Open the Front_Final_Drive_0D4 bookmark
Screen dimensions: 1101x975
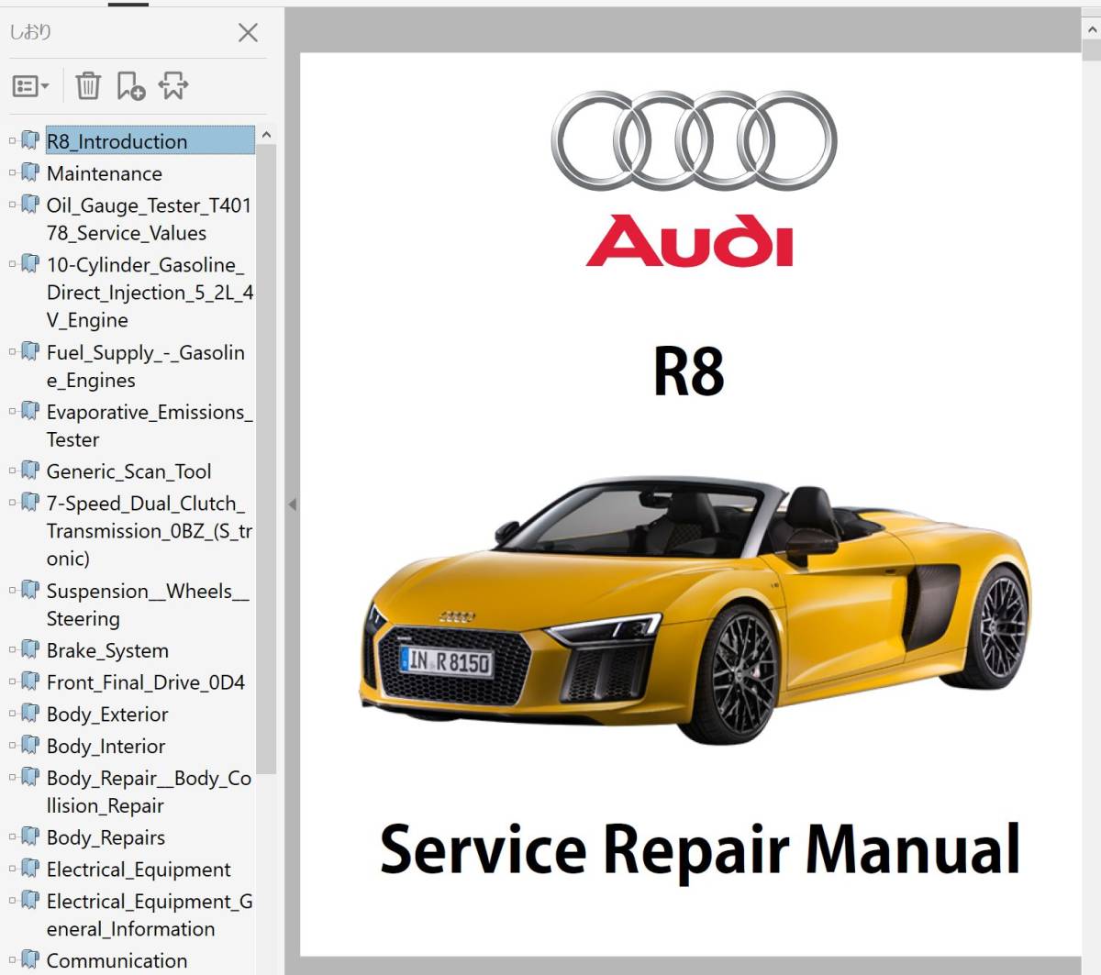pyautogui.click(x=146, y=682)
